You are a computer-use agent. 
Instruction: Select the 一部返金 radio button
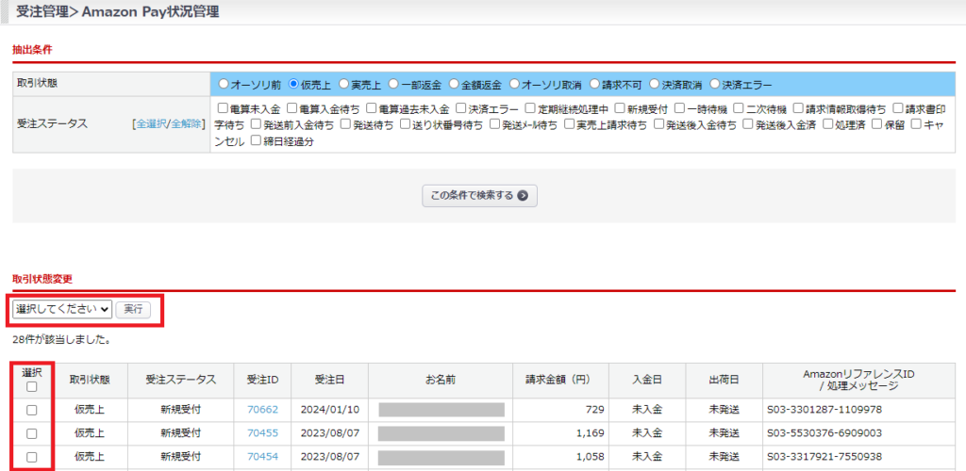point(393,84)
